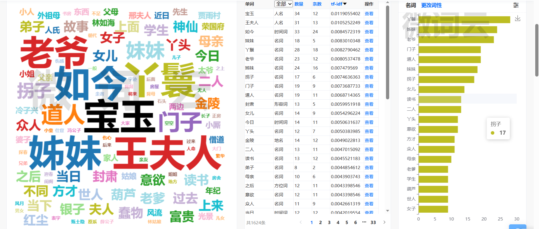Viewport: 539px width, 229px height.
Task: Go to page 6
Action: pyautogui.click(x=355, y=222)
